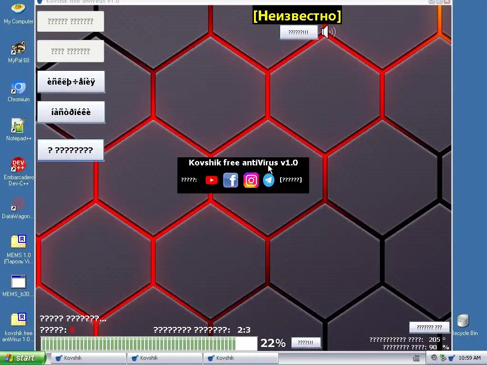Open Notepad++ desktop icon
The image size is (487, 365).
(19, 130)
